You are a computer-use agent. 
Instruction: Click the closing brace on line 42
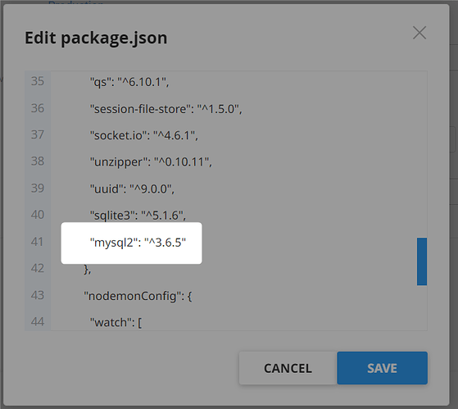tap(88, 269)
